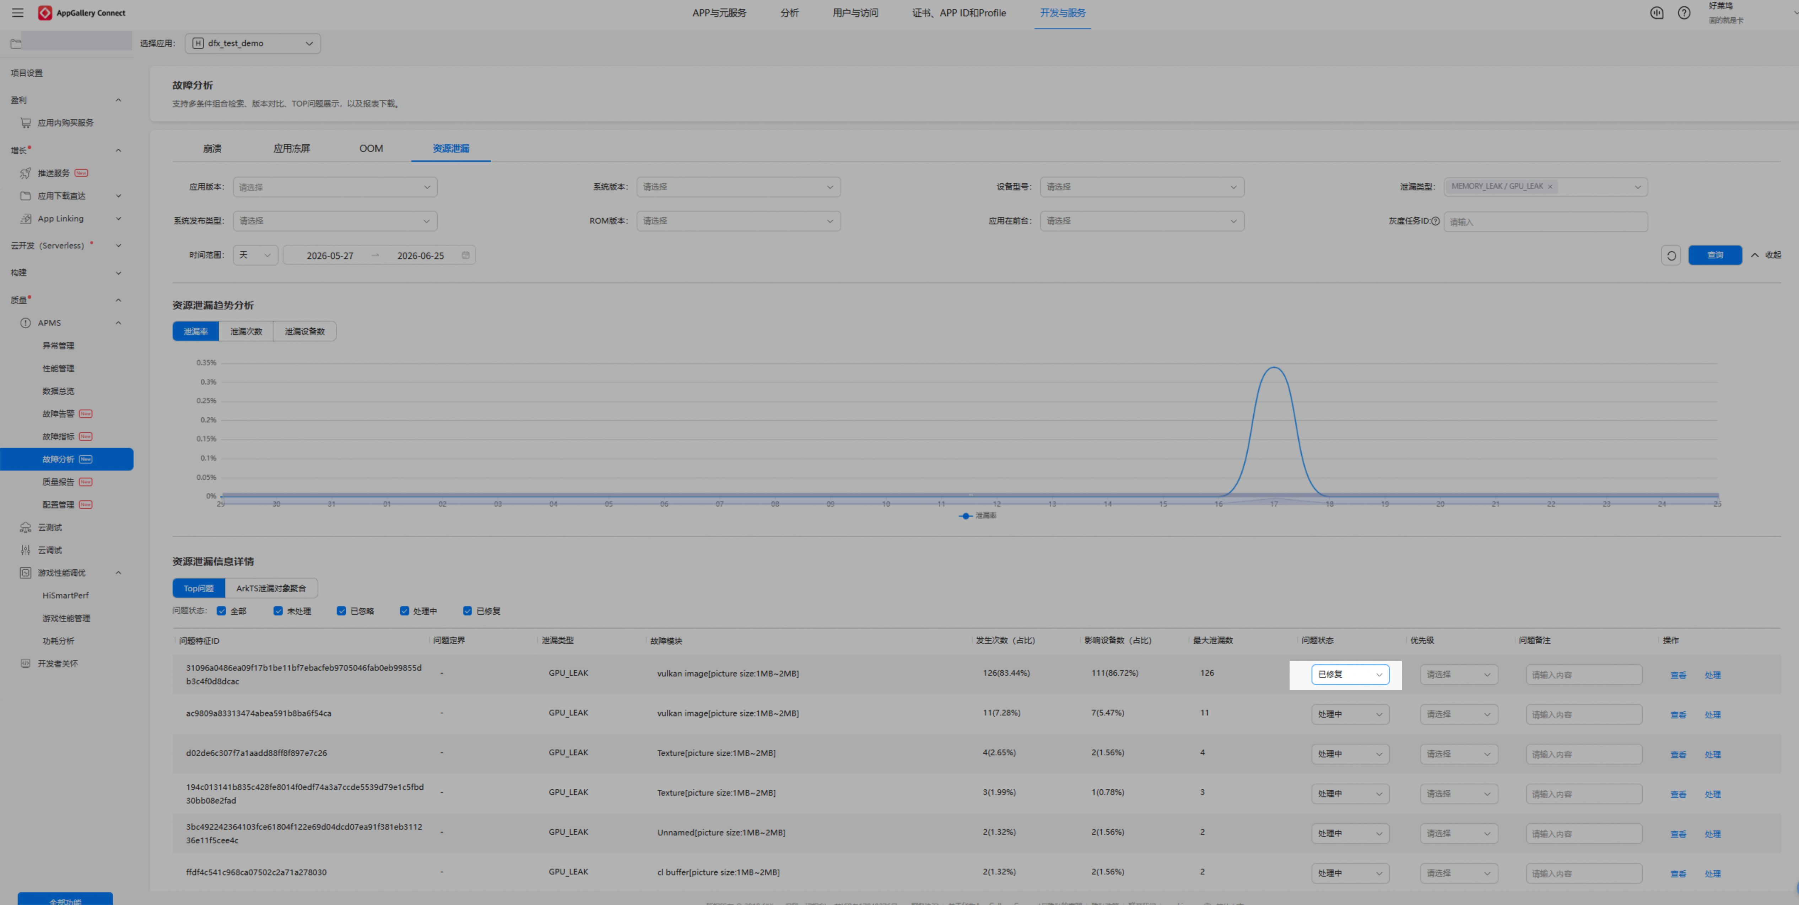1799x905 pixels.
Task: Click the info icon next to 灰度任务ID
Action: (x=1435, y=221)
